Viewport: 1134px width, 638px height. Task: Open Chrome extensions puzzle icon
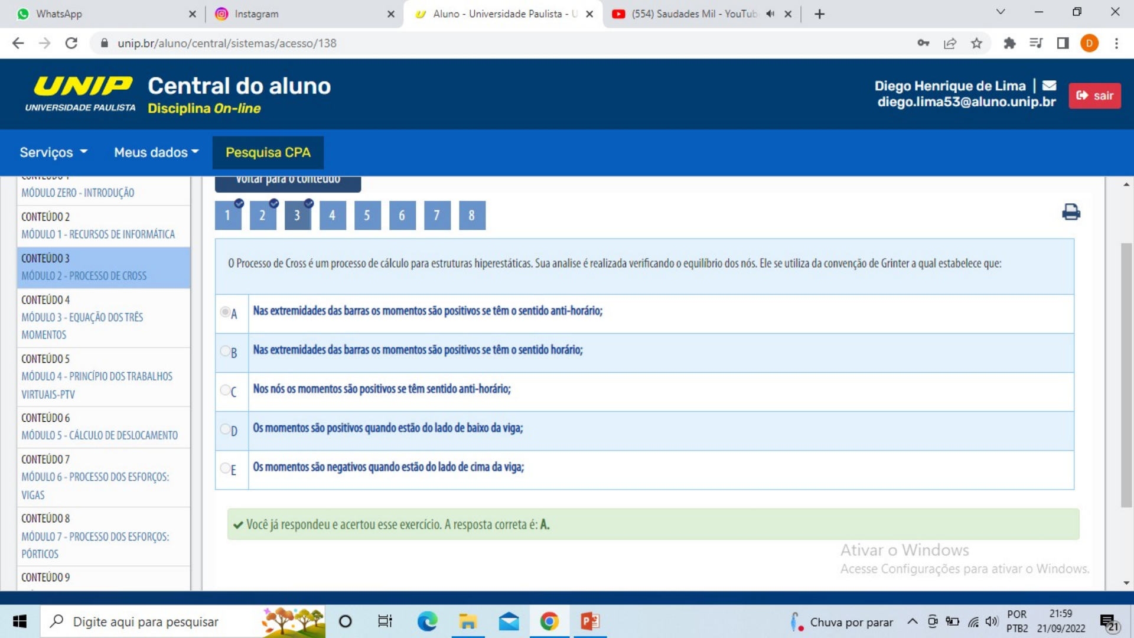[x=1009, y=43]
